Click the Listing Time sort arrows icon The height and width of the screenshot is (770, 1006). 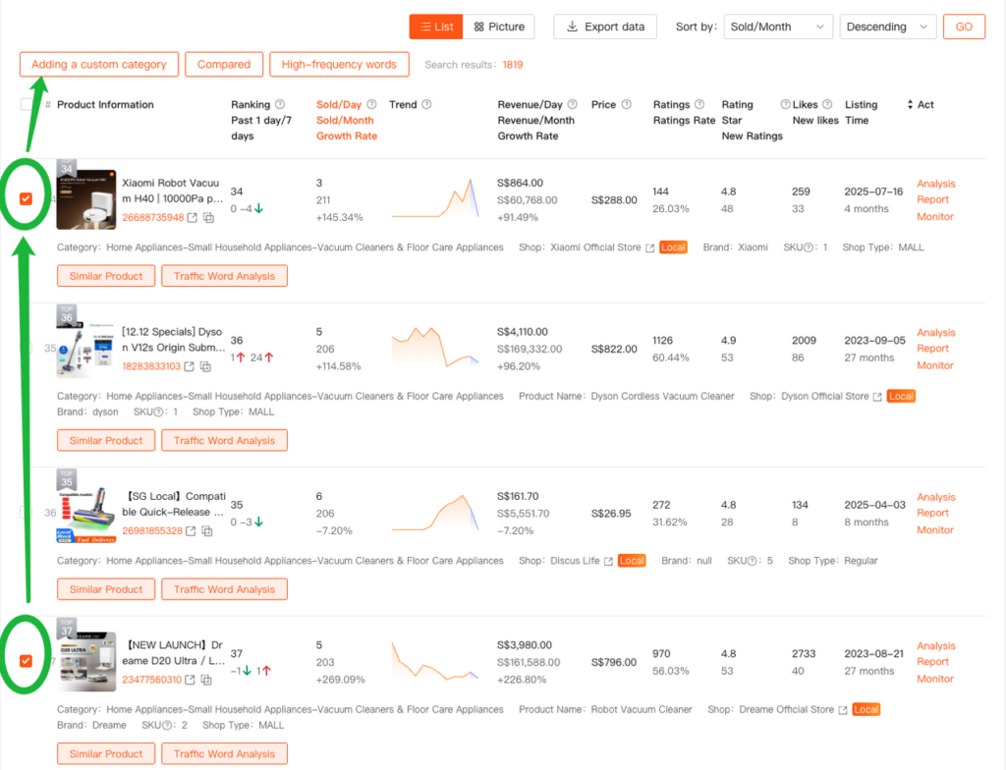(x=910, y=105)
